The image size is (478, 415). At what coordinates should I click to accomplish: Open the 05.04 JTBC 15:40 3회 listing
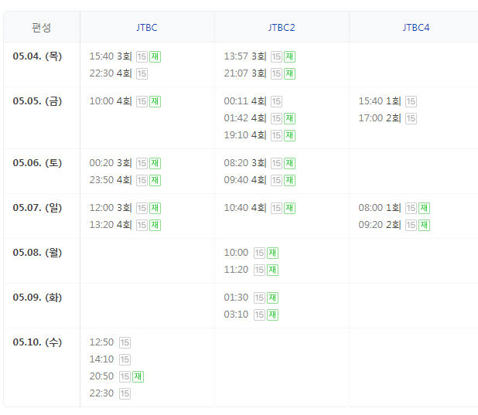pos(111,56)
